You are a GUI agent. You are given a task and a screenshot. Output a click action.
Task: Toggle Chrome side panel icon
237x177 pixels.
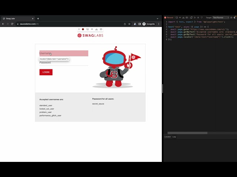click(139, 24)
